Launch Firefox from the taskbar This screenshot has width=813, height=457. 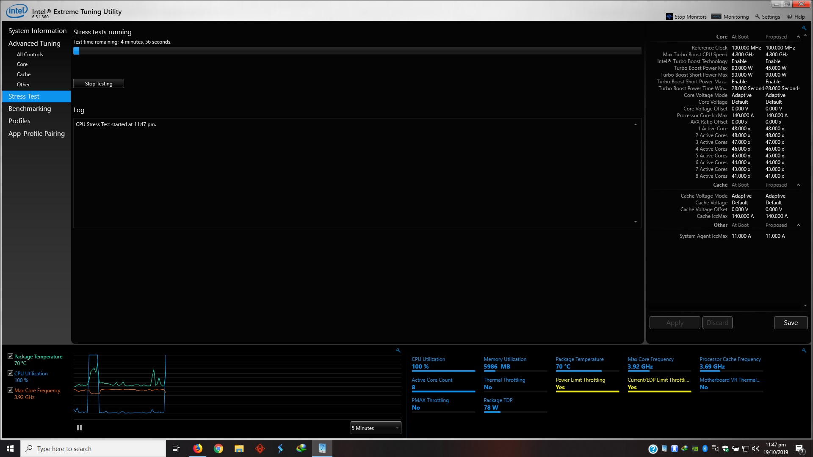point(198,449)
